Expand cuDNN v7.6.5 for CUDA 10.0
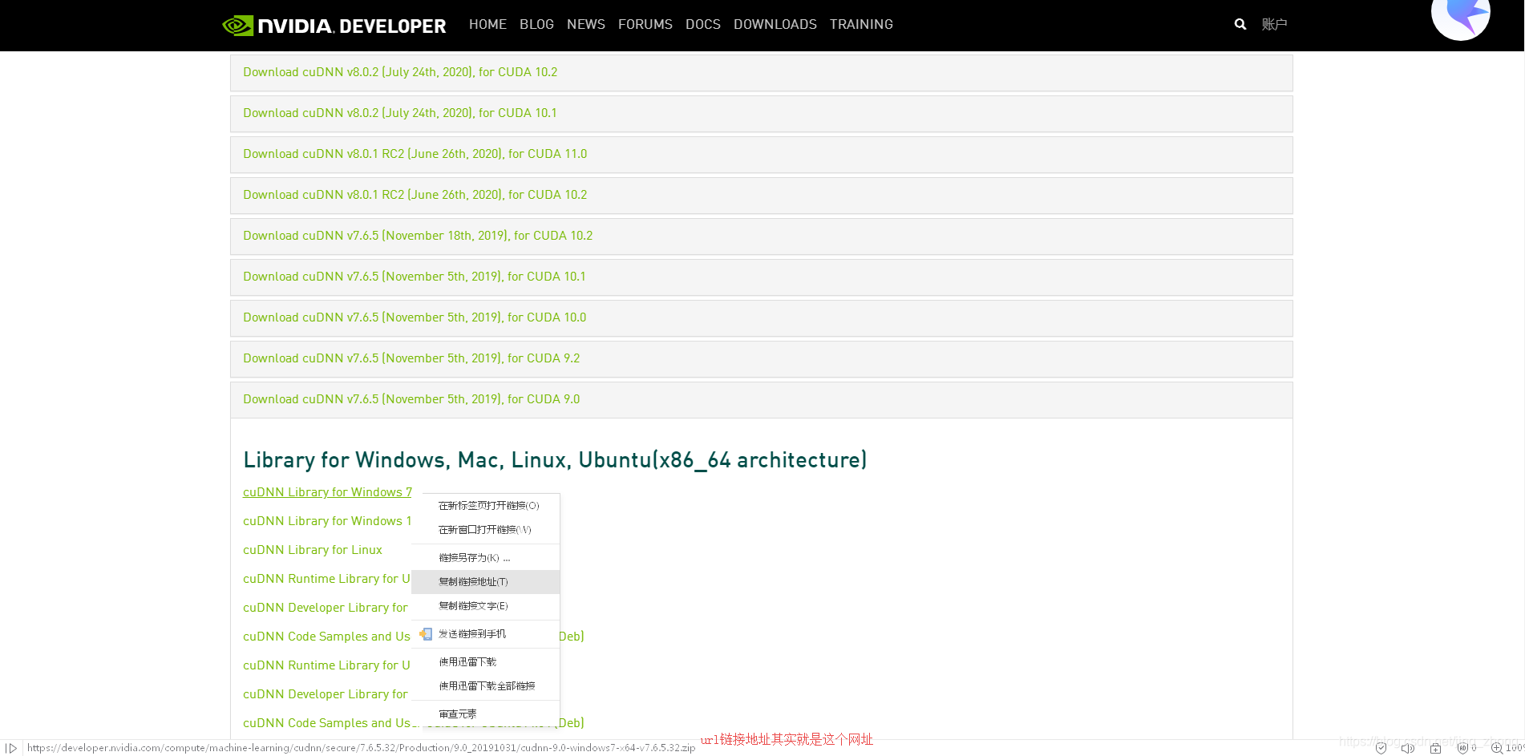Viewport: 1525px width, 756px height. click(761, 318)
